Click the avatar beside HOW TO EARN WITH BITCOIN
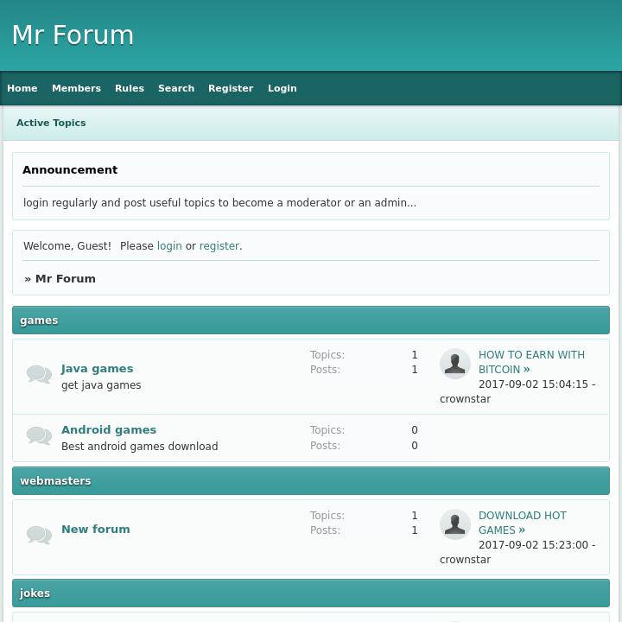Image resolution: width=622 pixels, height=622 pixels. [x=455, y=364]
